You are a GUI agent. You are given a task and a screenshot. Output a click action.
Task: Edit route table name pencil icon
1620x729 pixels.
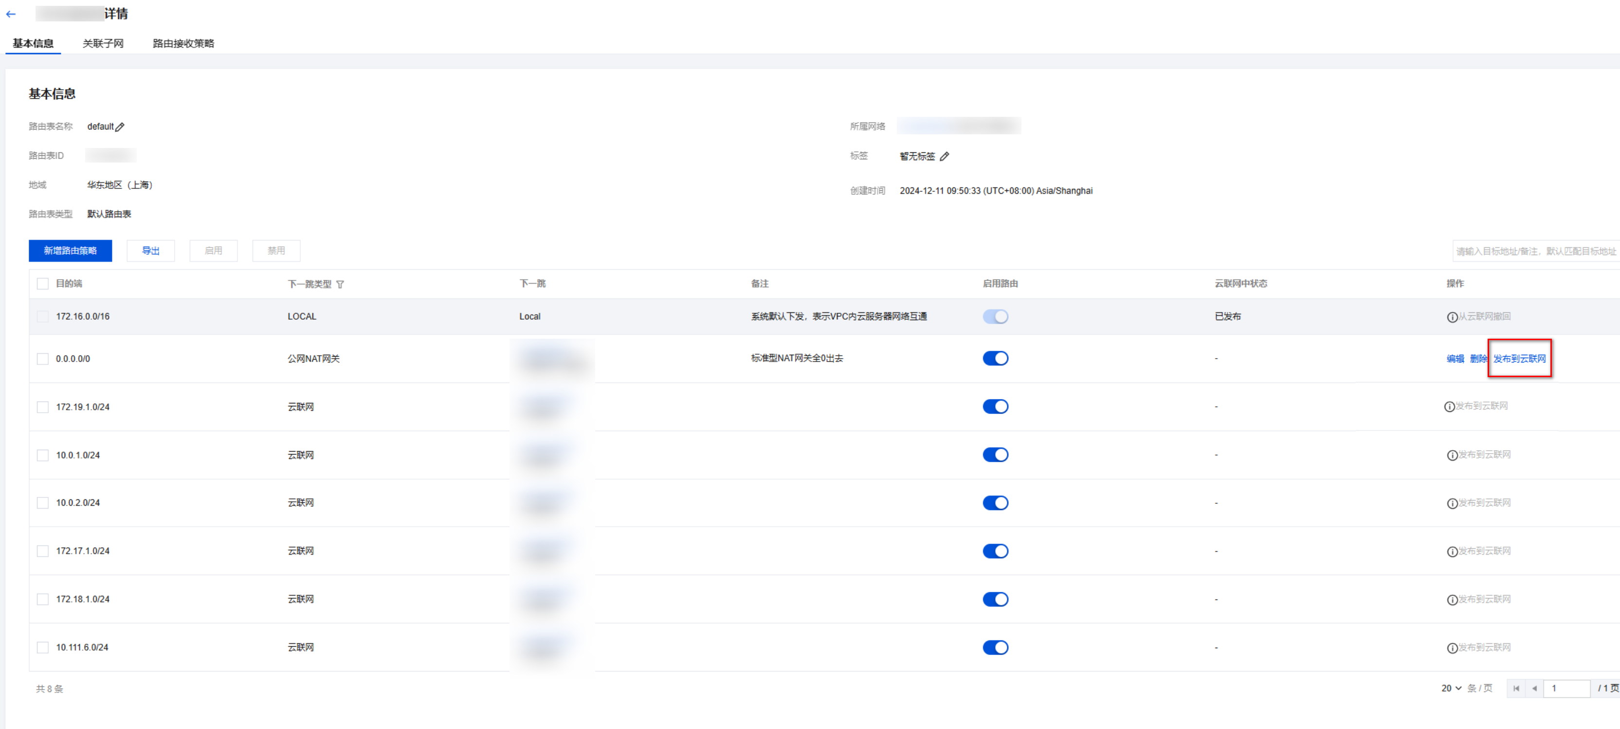point(120,127)
